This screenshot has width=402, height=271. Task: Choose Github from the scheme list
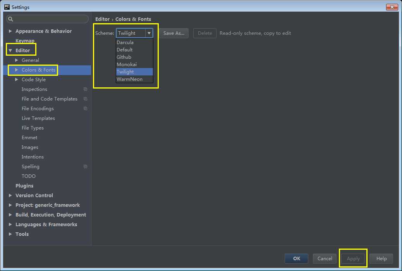click(x=134, y=57)
